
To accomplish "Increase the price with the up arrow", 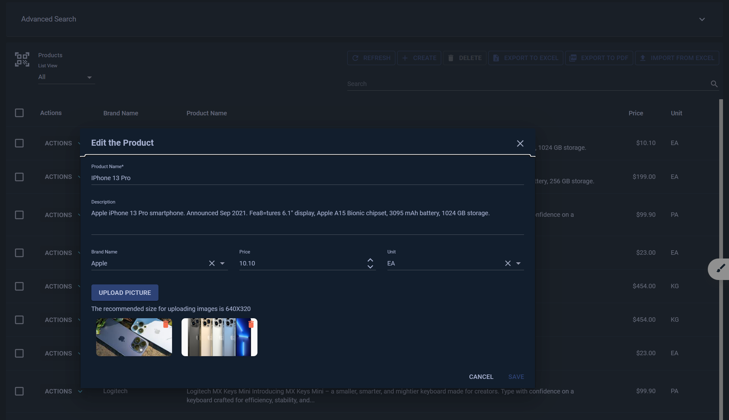I will click(x=370, y=260).
